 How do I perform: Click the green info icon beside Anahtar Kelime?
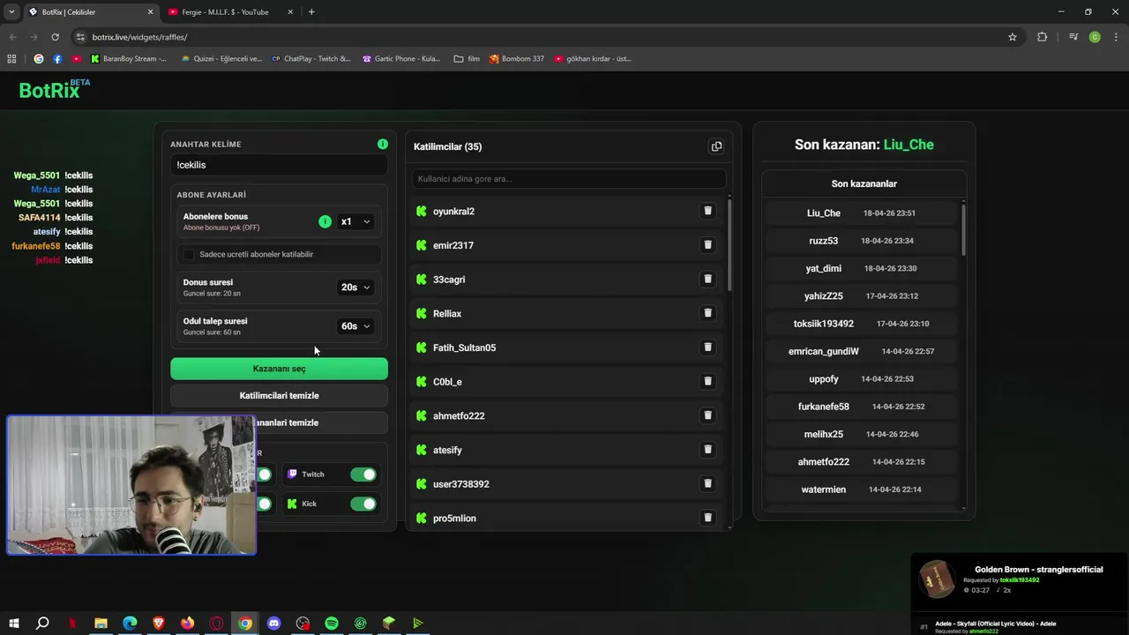[383, 144]
